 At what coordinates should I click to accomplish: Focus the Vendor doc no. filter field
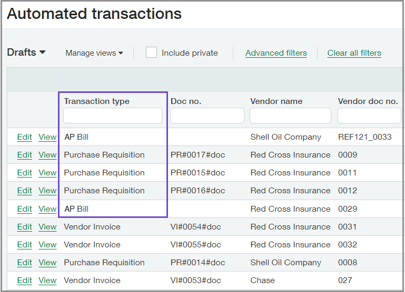click(x=369, y=116)
